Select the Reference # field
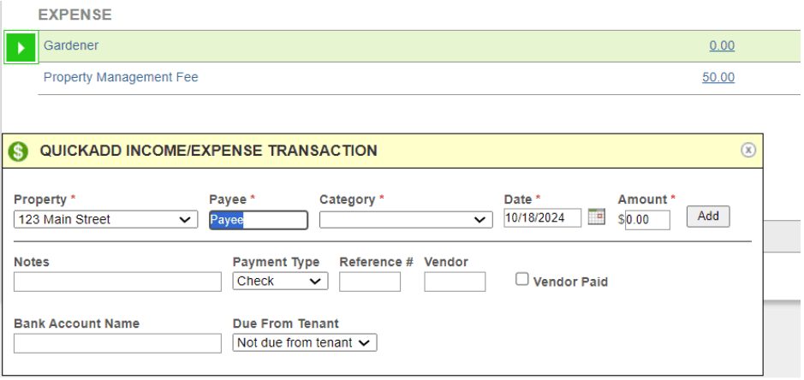804x380 pixels. [370, 282]
